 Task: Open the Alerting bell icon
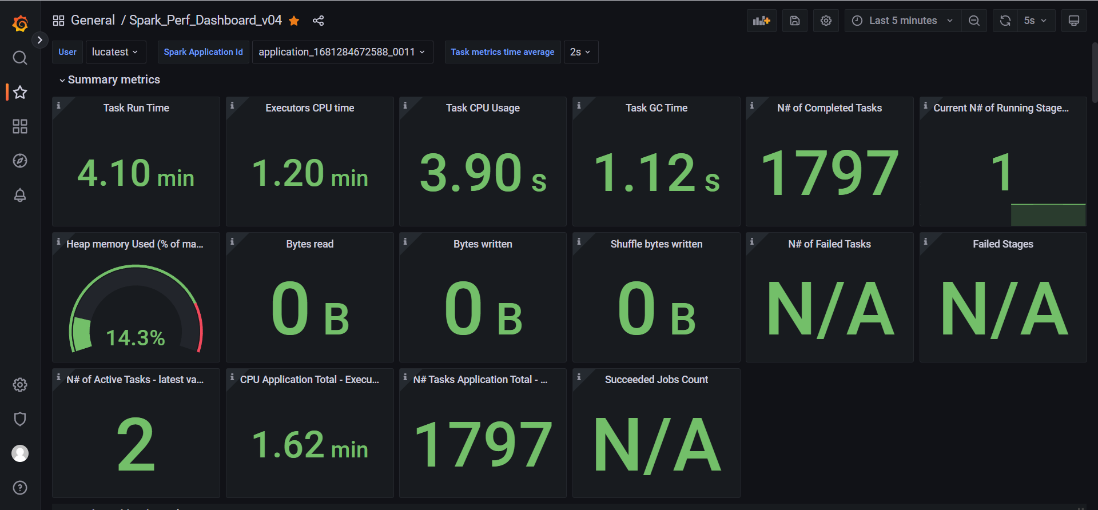pyautogui.click(x=20, y=195)
